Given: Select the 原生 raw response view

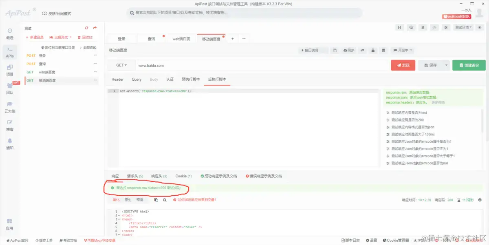Looking at the screenshot, I should [128, 200].
